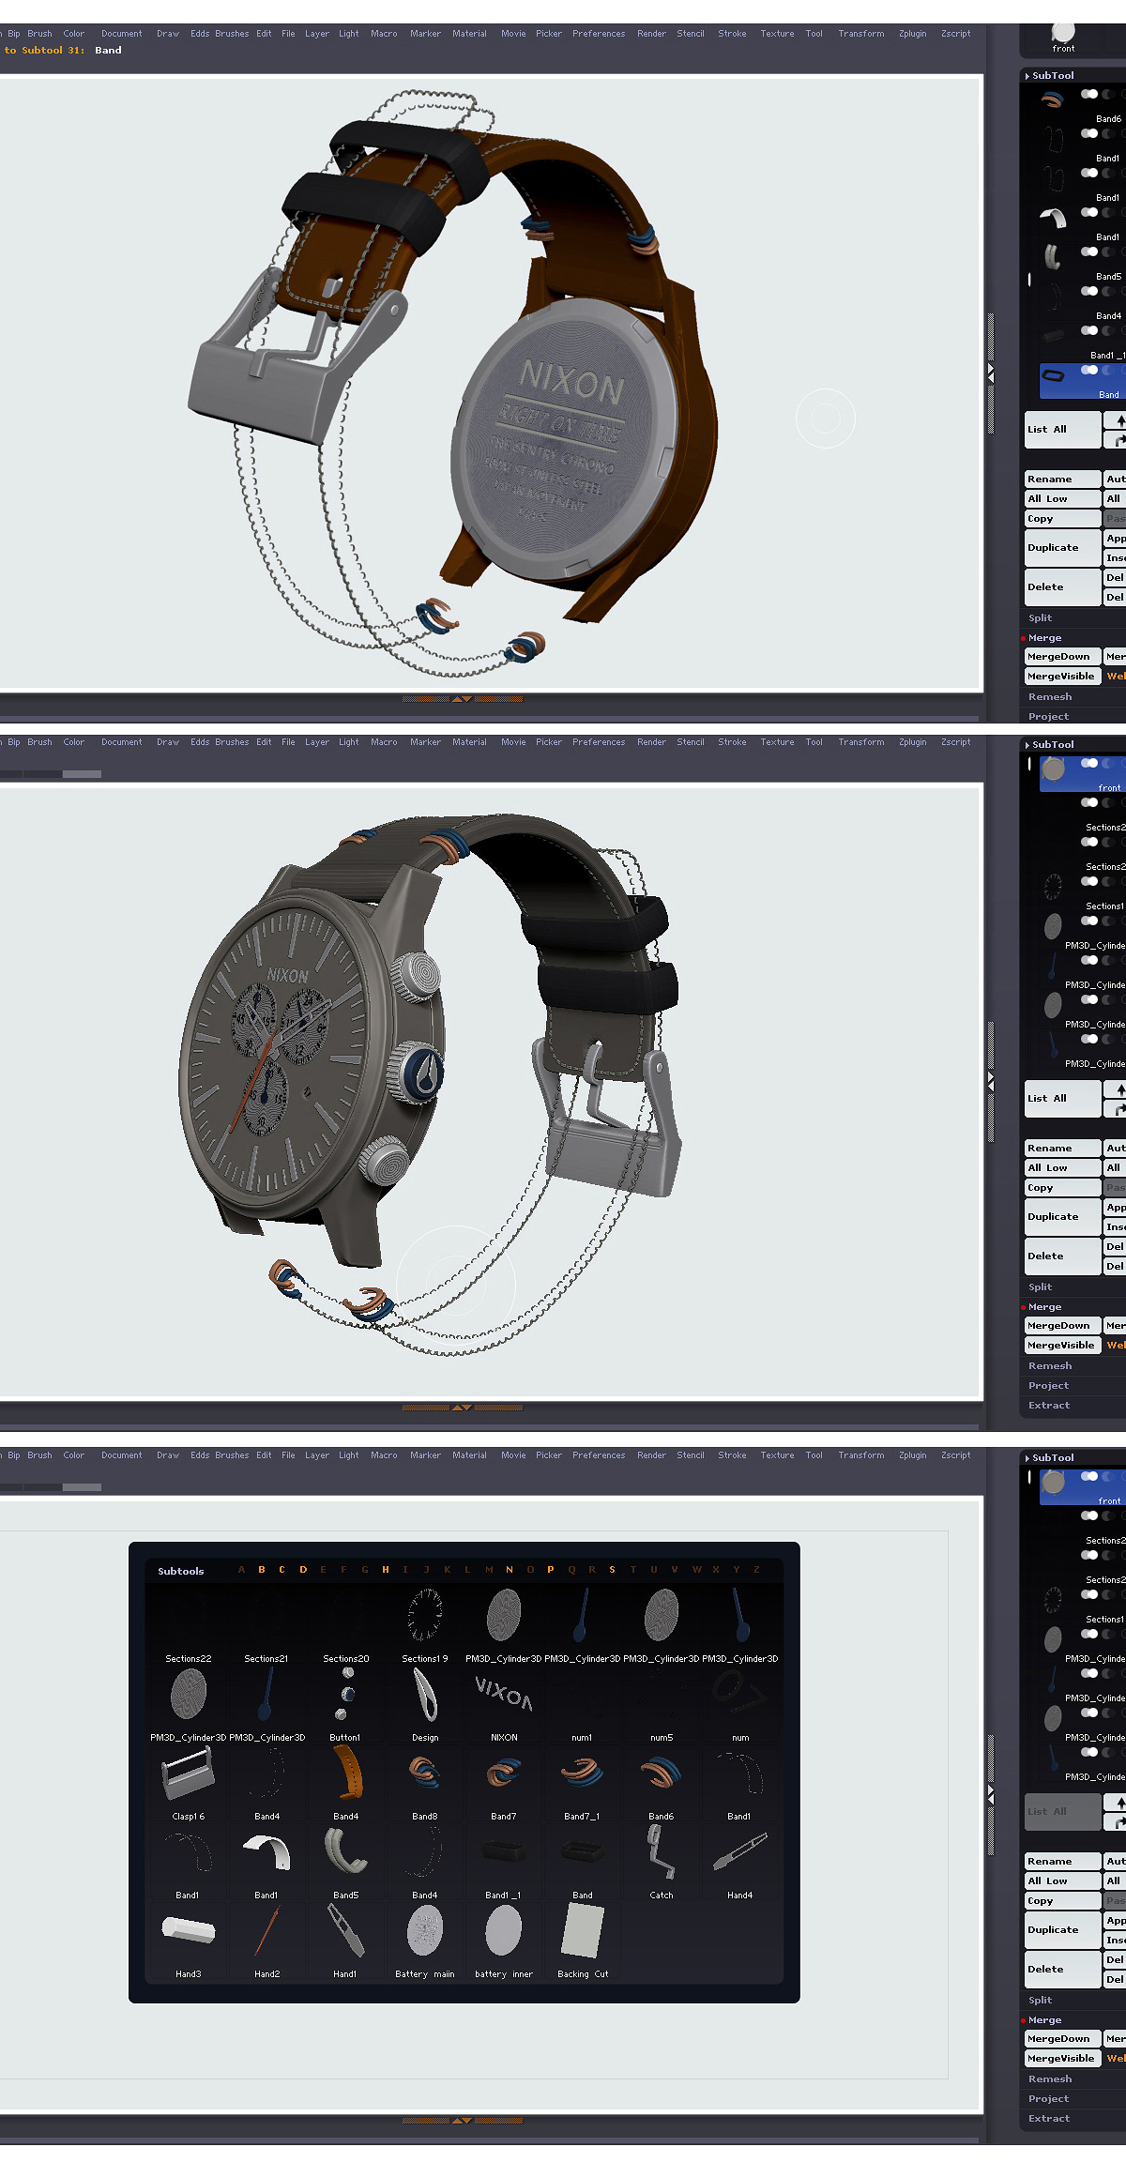Select Band5 subtool in the Subtools popup
Screen dimensions: 1126x2162
(346, 1861)
